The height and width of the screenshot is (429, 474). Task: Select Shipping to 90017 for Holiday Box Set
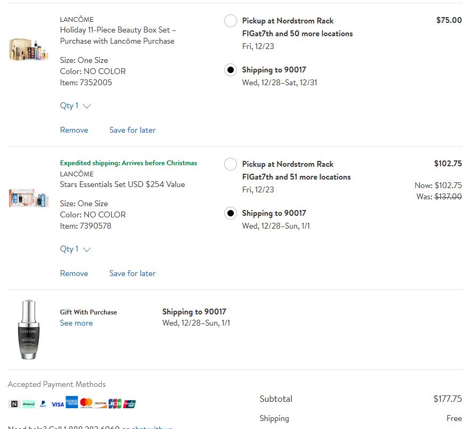(x=231, y=70)
